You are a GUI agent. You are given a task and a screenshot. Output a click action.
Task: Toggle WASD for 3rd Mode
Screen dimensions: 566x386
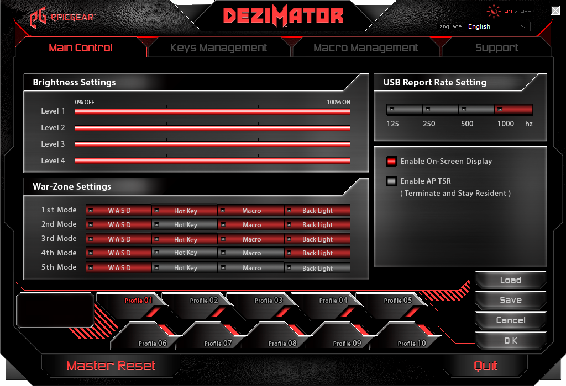[118, 239]
